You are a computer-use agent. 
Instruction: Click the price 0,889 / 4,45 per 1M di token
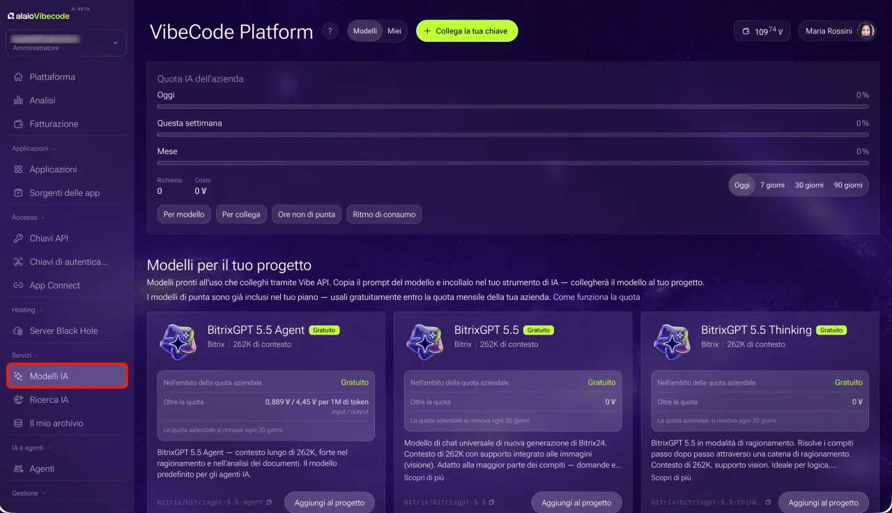317,402
